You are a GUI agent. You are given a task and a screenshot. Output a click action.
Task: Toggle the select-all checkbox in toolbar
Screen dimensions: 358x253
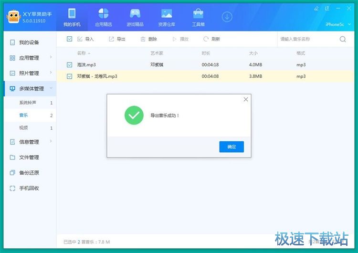pos(69,39)
